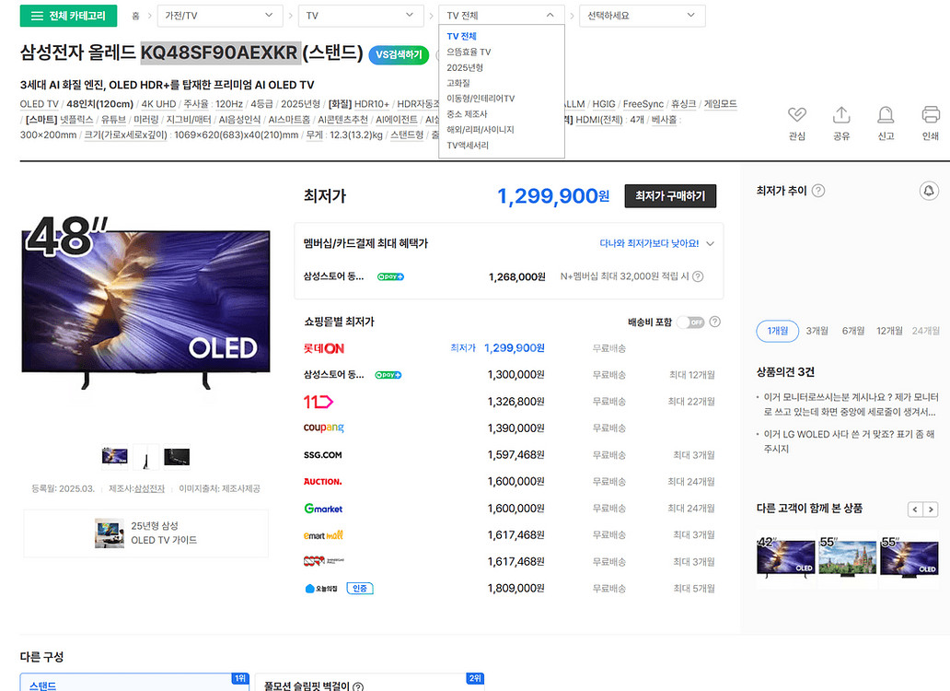The height and width of the screenshot is (691, 950).
Task: Open the 가전/TV breadcrumb dropdown
Action: [x=221, y=16]
